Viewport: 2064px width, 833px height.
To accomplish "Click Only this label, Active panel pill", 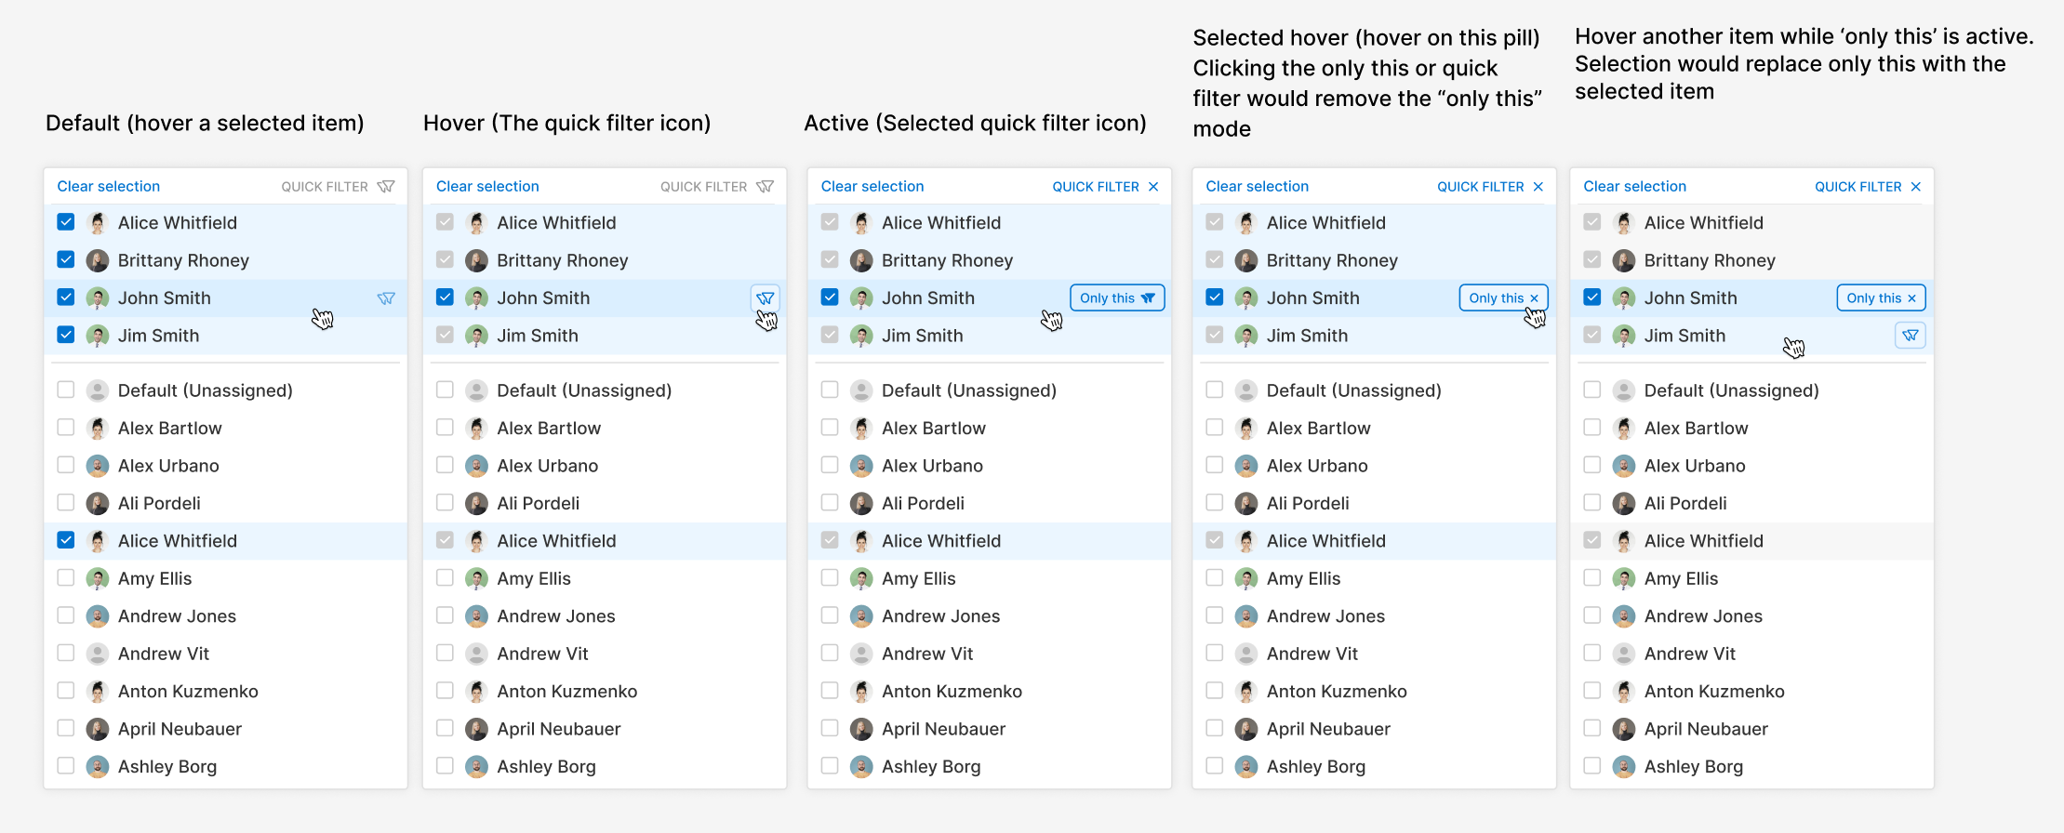I will coord(1107,298).
